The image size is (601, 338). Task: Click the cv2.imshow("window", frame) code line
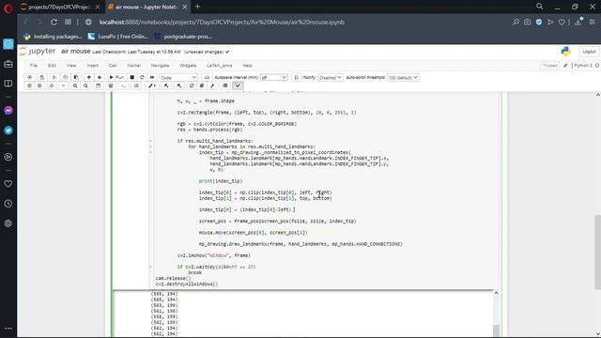pyautogui.click(x=213, y=255)
